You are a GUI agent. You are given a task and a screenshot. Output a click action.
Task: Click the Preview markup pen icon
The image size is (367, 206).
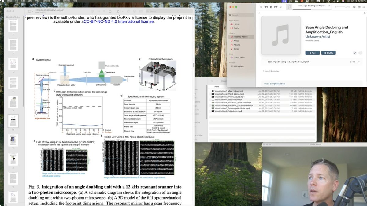[x=118, y=11]
